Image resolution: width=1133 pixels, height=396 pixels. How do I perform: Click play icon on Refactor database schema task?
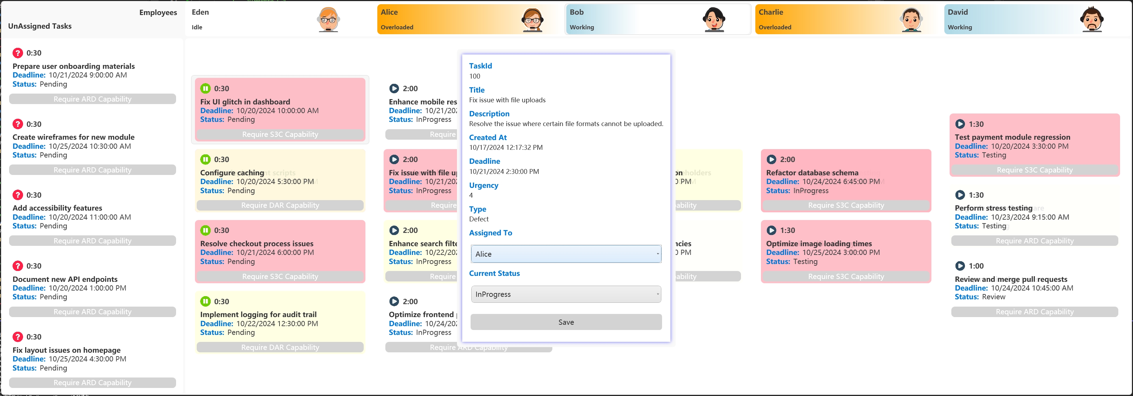tap(771, 160)
